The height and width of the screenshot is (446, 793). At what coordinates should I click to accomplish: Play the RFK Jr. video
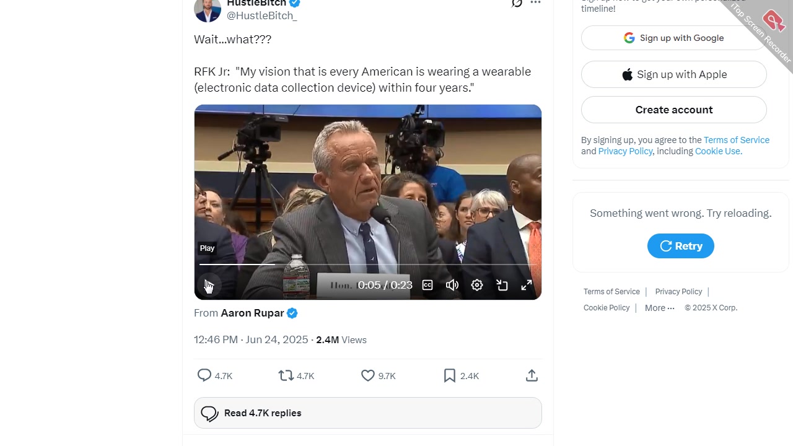click(208, 285)
